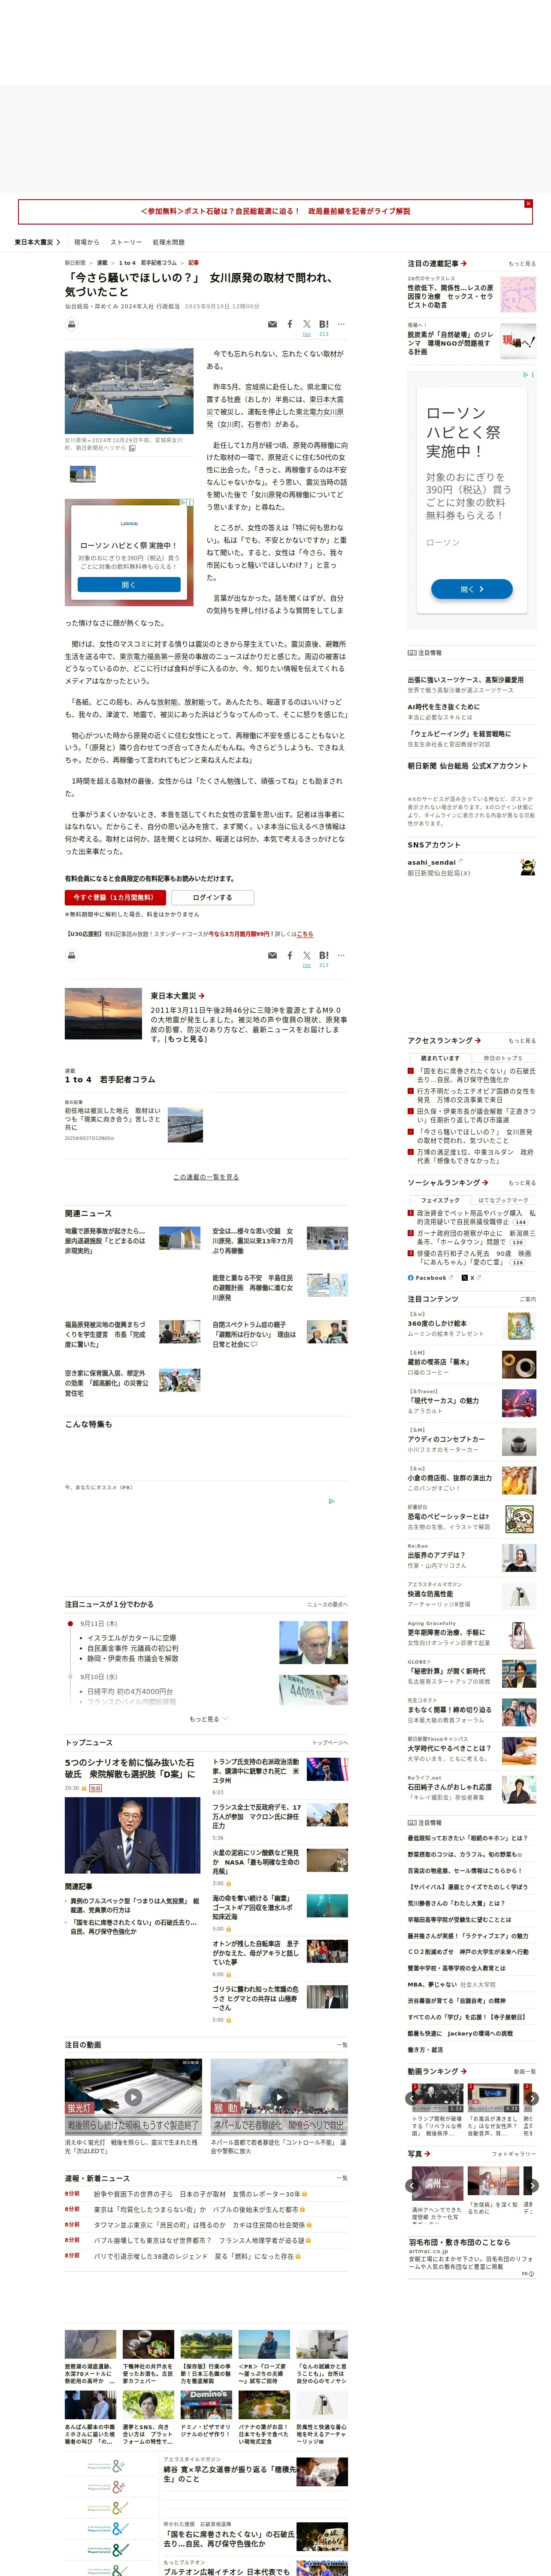Screen dimensions: 551x2576
Task: Click the small photo thumbnail below the caption
Action: 83,474
